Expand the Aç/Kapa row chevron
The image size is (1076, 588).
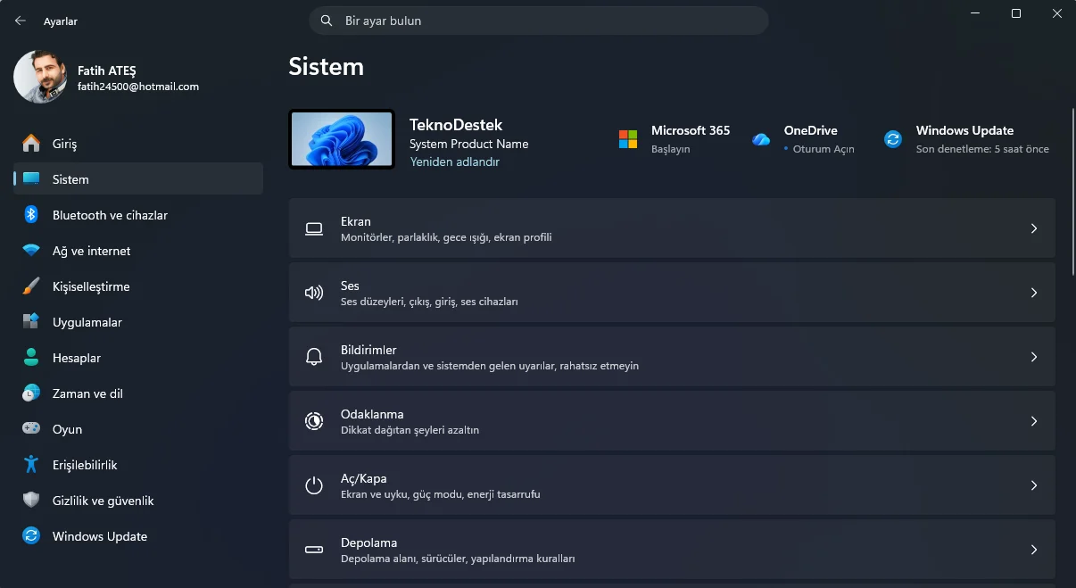pyautogui.click(x=1034, y=485)
